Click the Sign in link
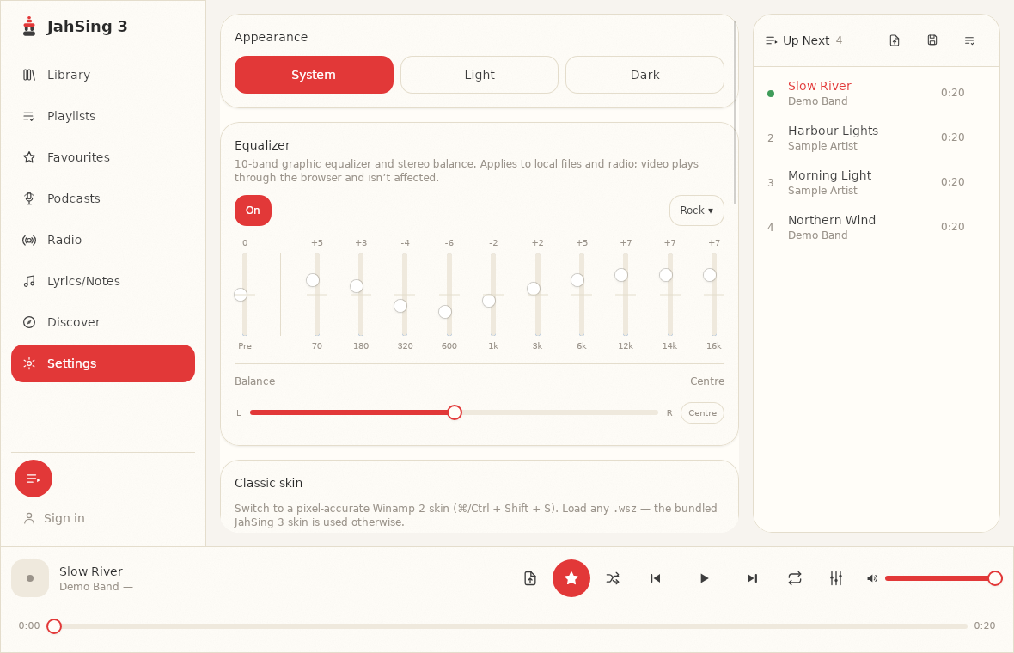 click(54, 518)
